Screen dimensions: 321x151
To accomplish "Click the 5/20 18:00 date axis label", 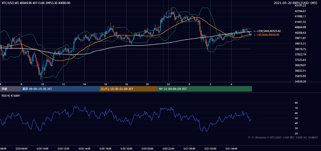I will [126, 149].
